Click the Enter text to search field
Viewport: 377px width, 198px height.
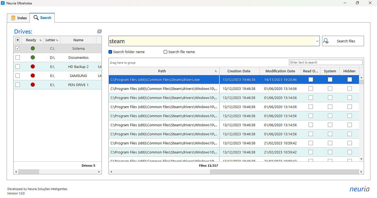coord(325,62)
